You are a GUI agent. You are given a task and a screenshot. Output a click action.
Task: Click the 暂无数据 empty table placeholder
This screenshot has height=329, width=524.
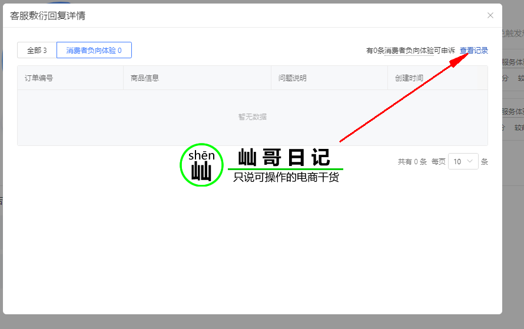click(x=253, y=117)
